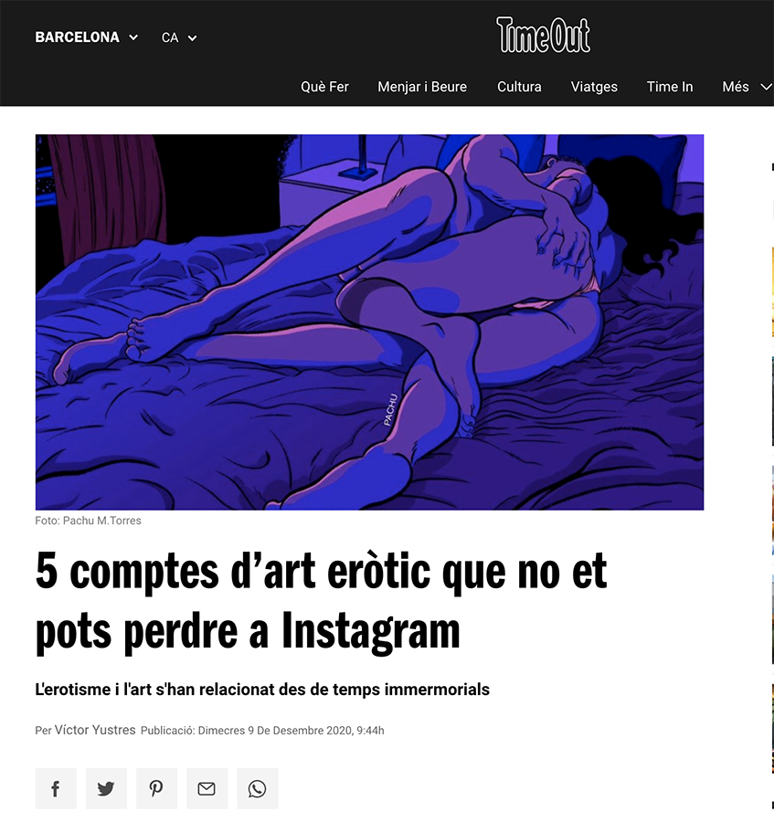Open the Què Fer section
The width and height of the screenshot is (774, 822).
pyautogui.click(x=324, y=87)
